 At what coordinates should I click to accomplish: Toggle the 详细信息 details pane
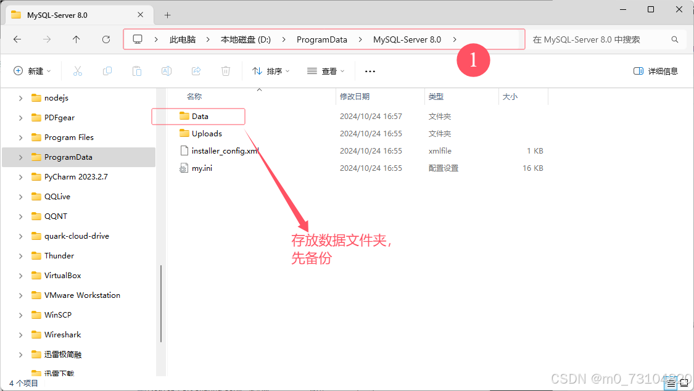tap(656, 71)
